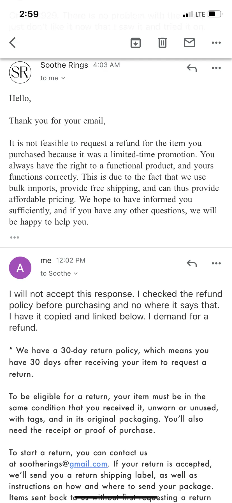Open more options for the Soothe Rings message

(x=216, y=68)
